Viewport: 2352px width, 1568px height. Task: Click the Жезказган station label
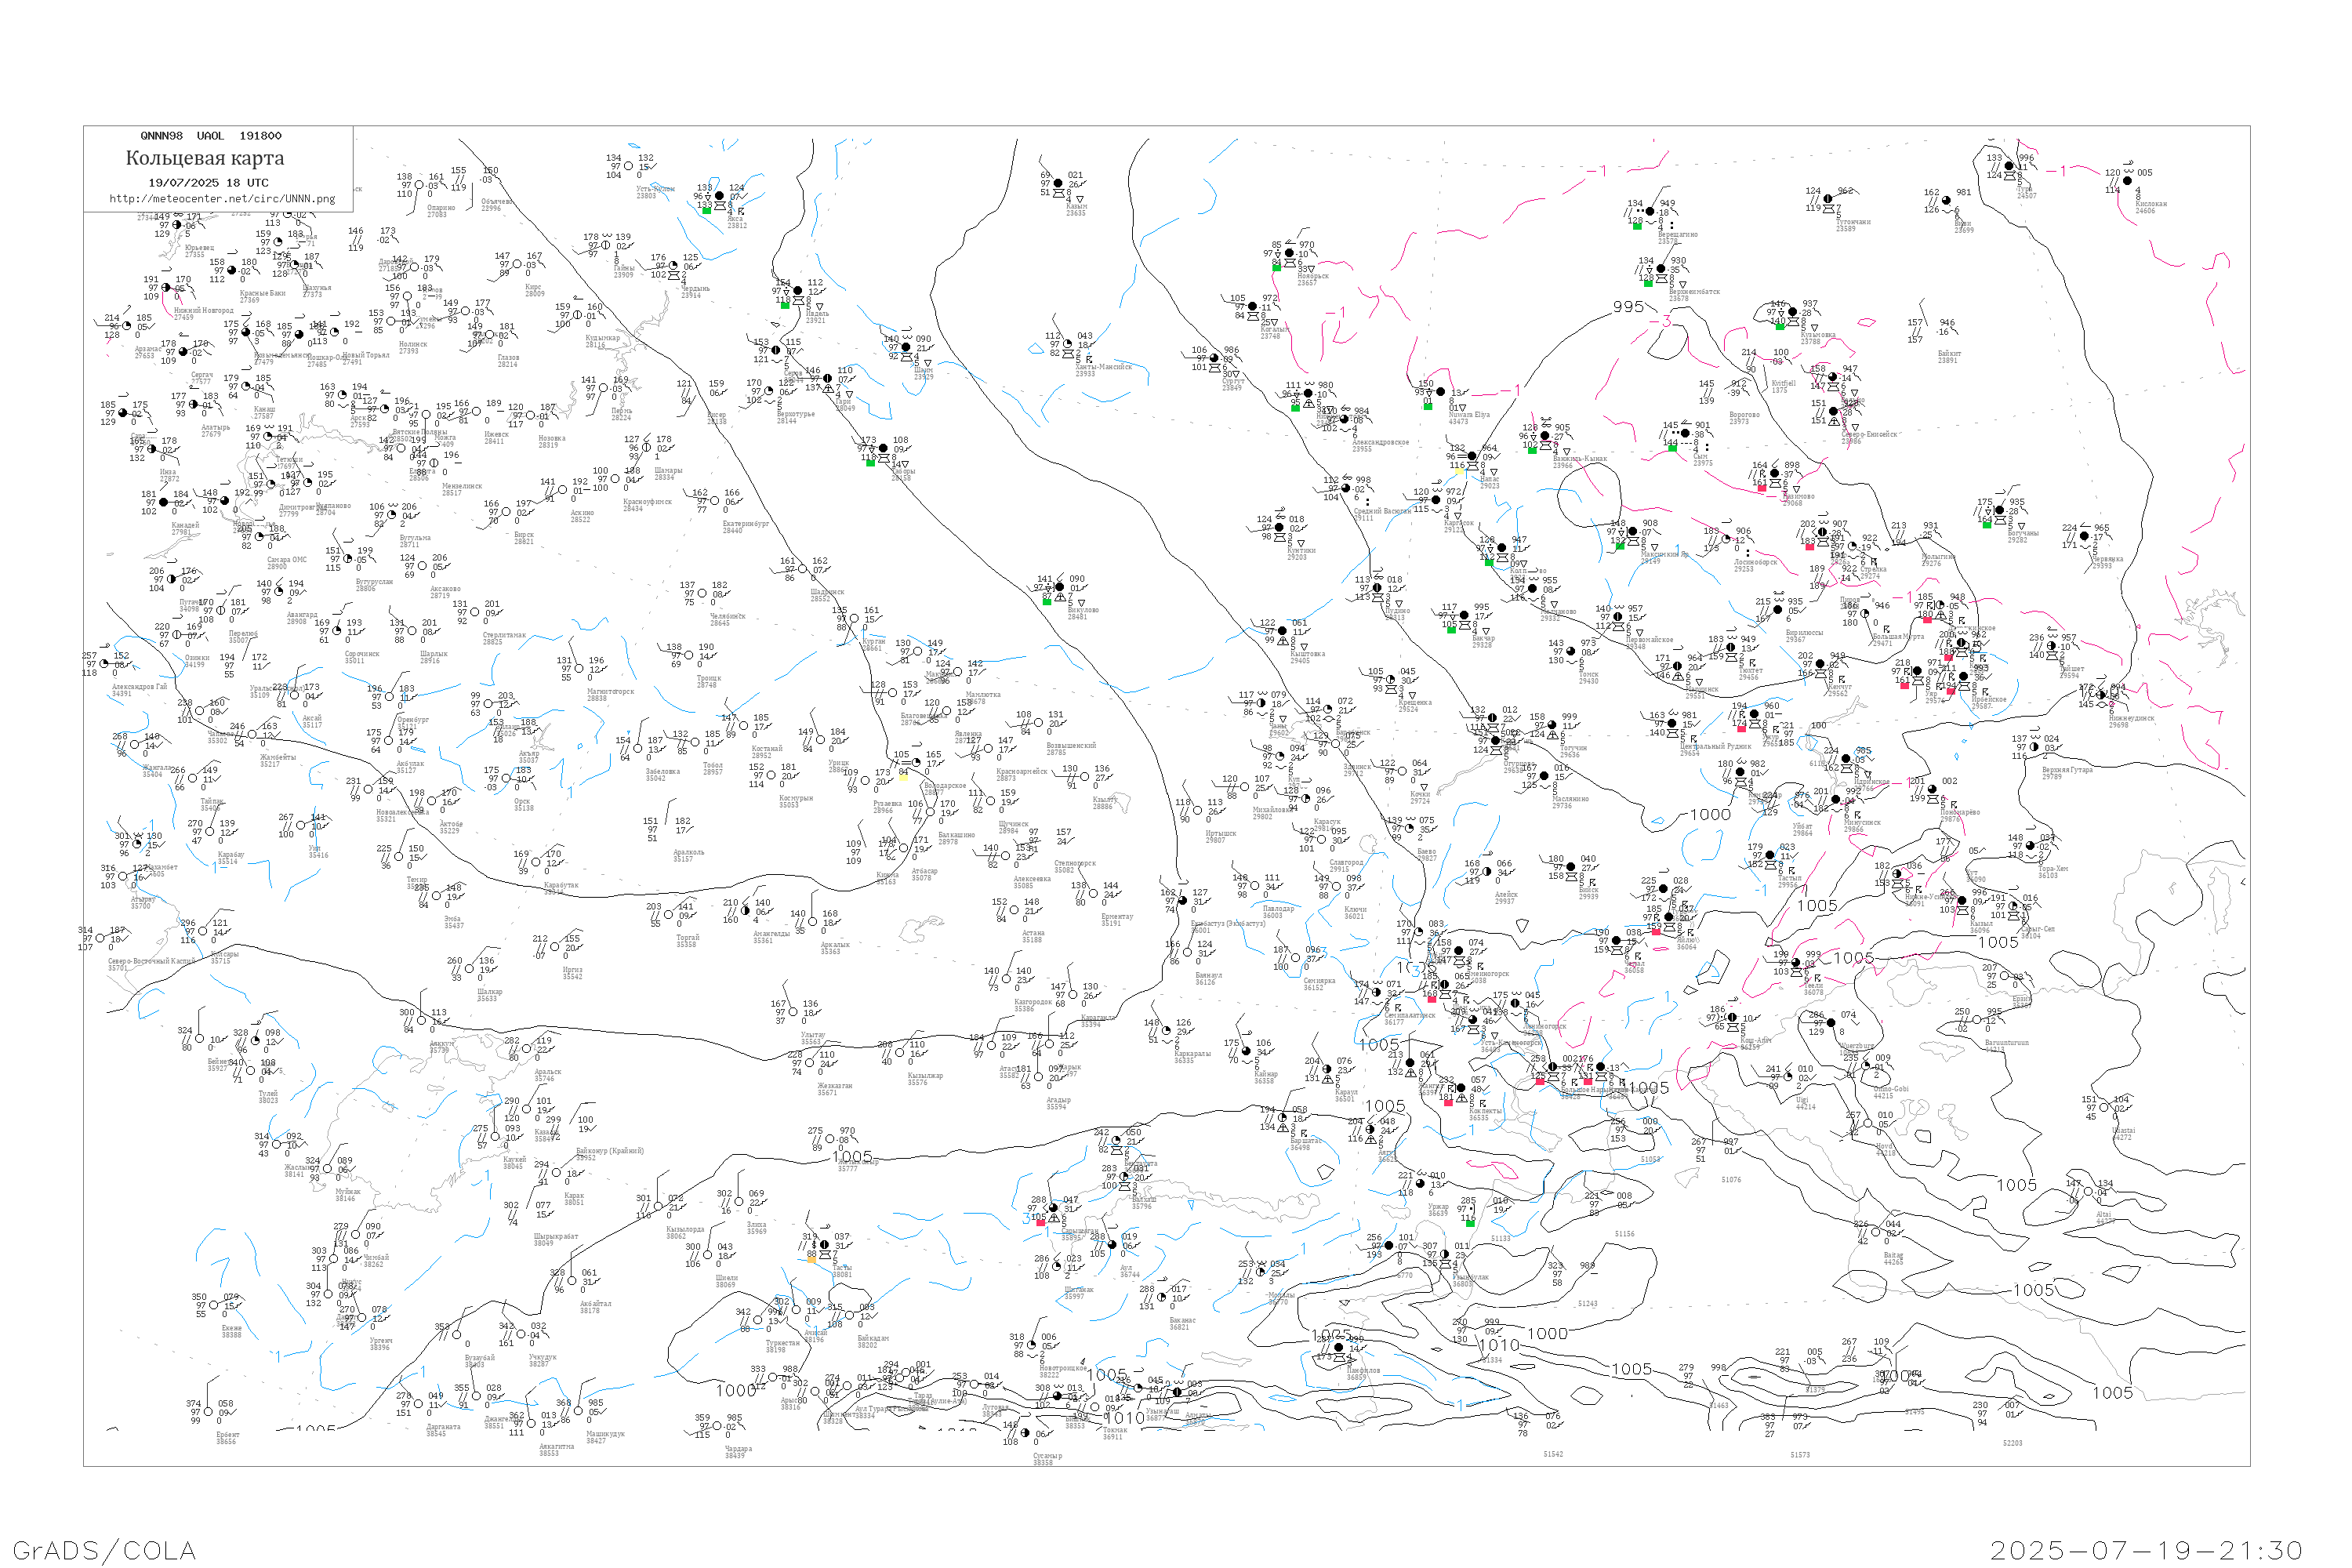click(835, 1086)
